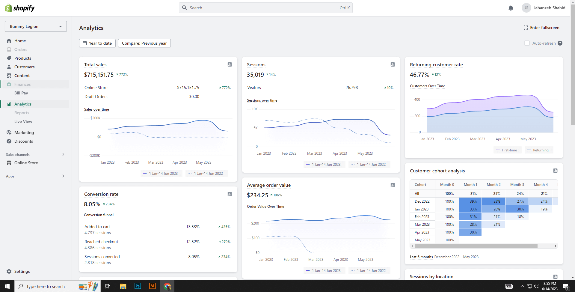Image resolution: width=575 pixels, height=292 pixels.
Task: Click the Auto-refresh help question icon
Action: 560,43
